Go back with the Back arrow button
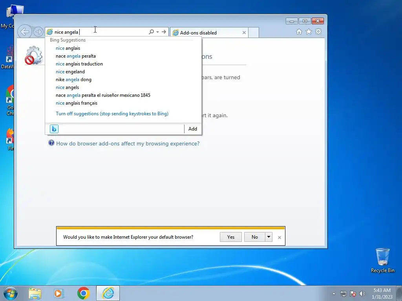This screenshot has height=301, width=402. click(25, 32)
